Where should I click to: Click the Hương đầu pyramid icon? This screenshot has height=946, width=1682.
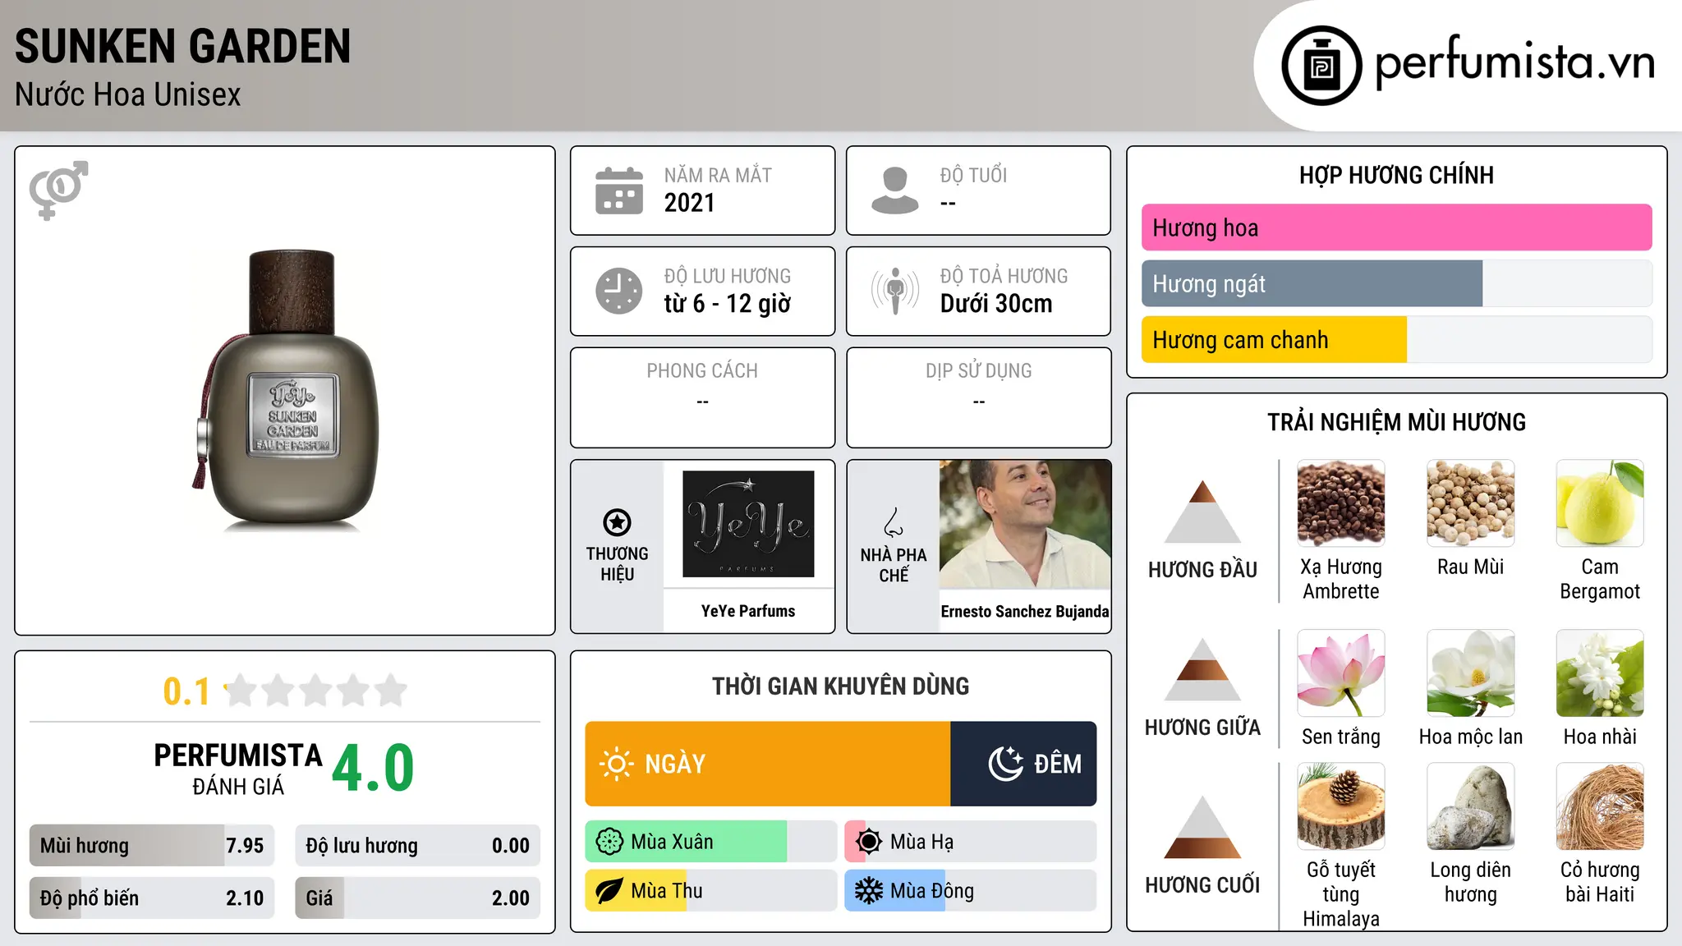[1202, 512]
